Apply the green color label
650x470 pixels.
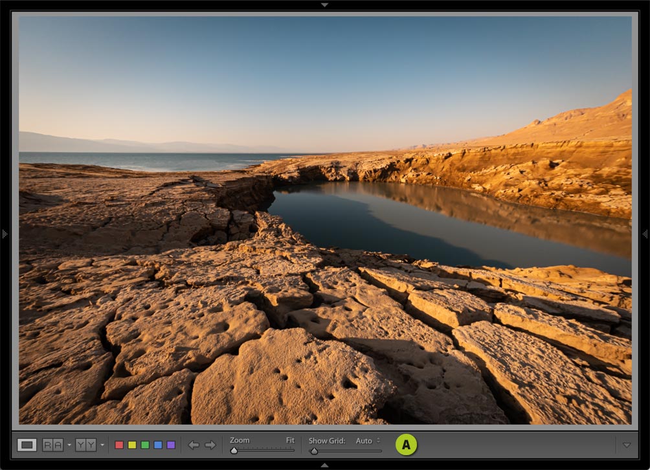click(x=145, y=445)
